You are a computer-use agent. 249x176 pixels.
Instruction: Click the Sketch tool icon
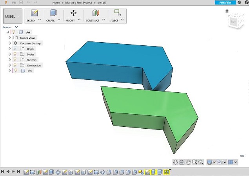coord(34,13)
